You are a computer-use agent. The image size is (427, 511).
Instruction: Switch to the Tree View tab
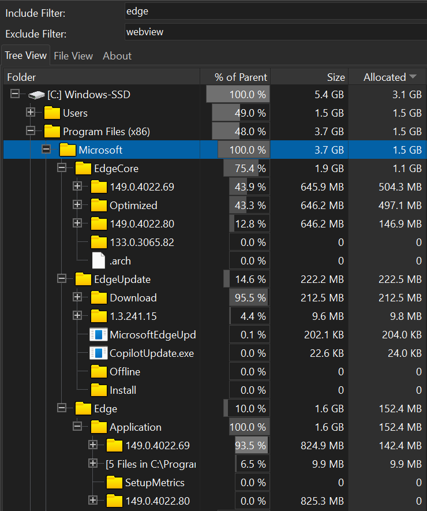coord(26,55)
